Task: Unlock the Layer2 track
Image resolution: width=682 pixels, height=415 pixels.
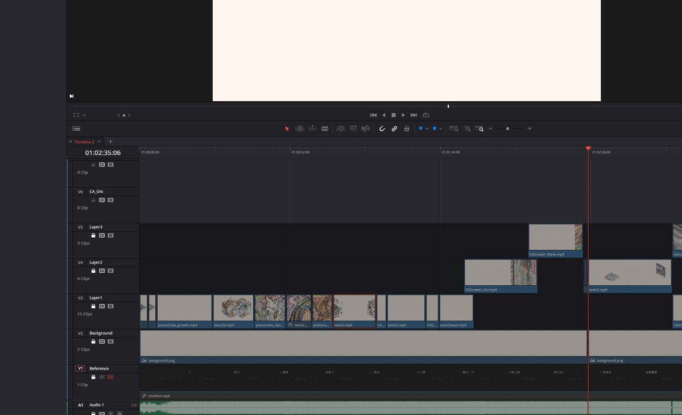Action: coord(93,271)
